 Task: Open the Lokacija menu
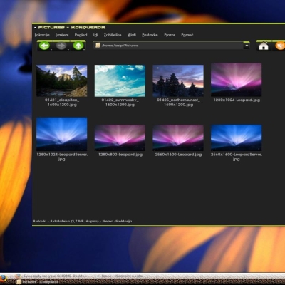[x=42, y=35]
